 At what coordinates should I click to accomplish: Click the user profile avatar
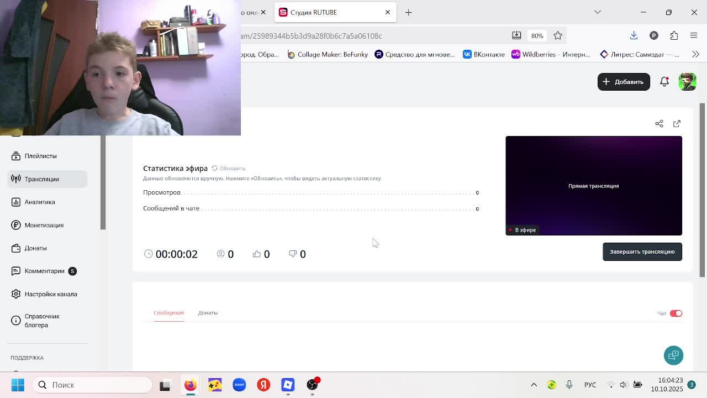[687, 82]
